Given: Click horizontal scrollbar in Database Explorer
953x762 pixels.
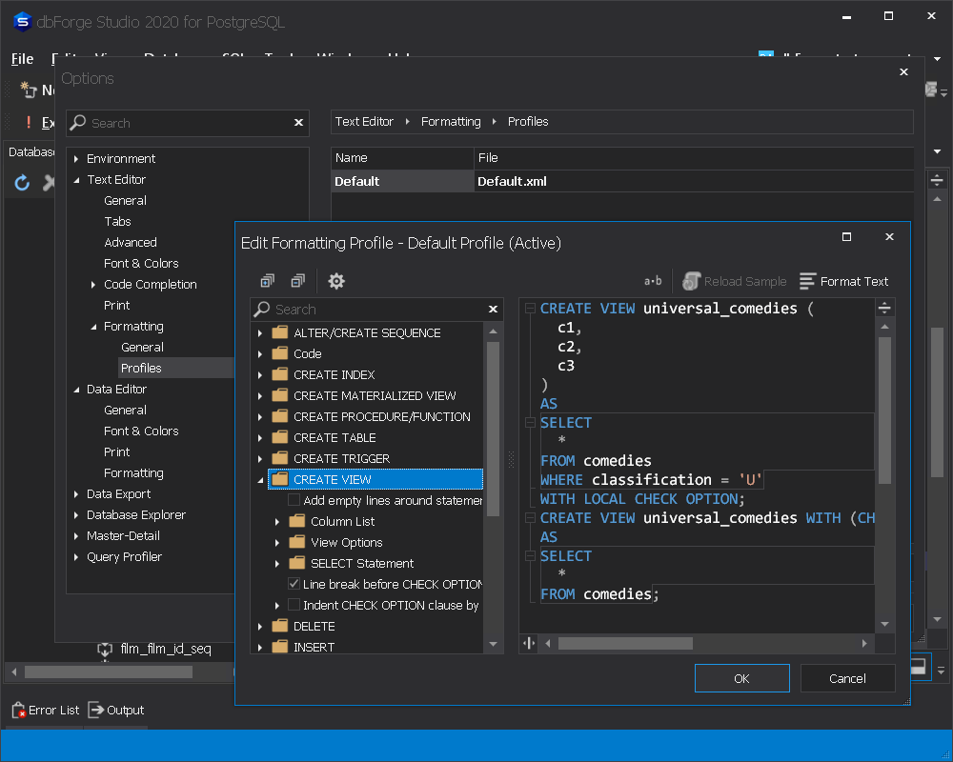Looking at the screenshot, I should tap(109, 672).
